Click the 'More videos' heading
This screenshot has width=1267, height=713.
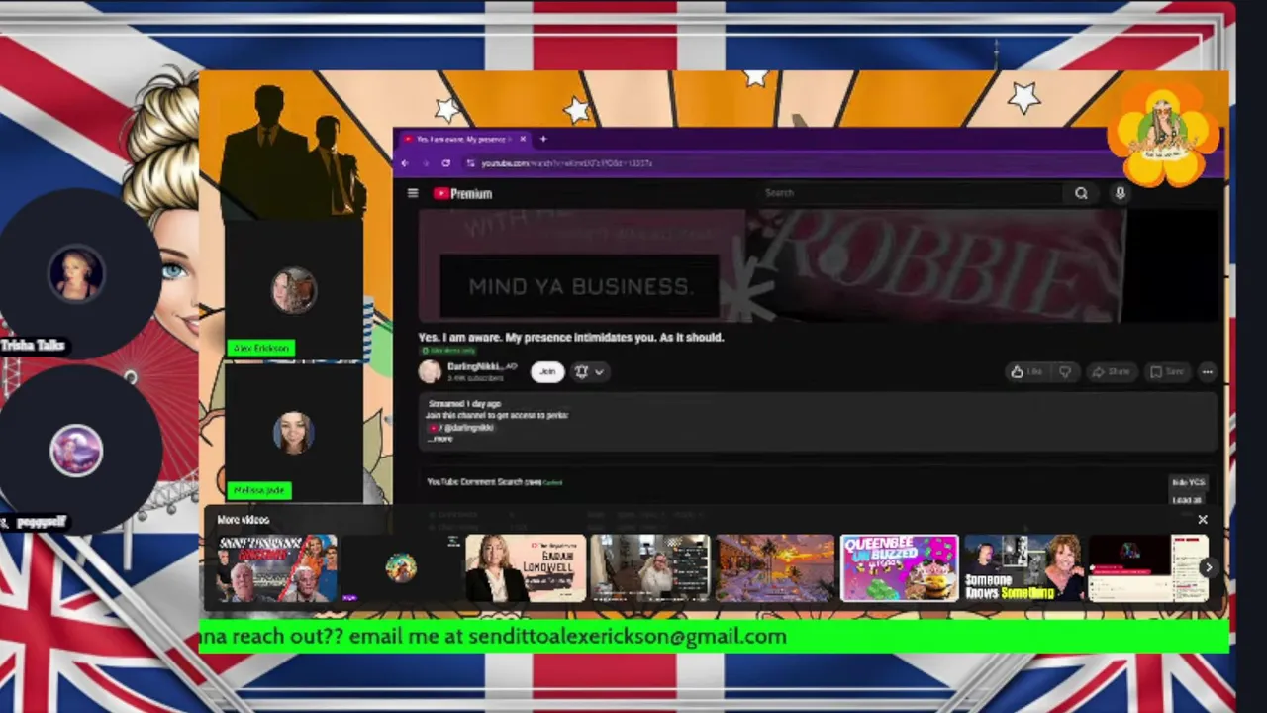coord(243,520)
